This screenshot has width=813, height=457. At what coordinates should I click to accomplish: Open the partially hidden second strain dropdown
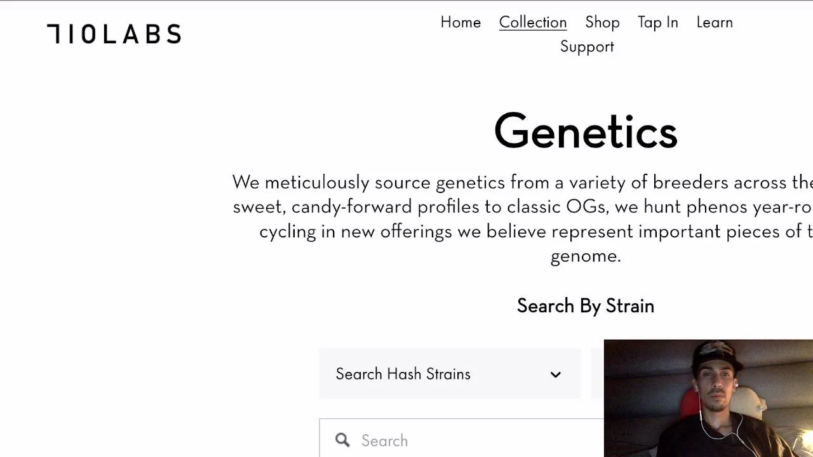(597, 374)
